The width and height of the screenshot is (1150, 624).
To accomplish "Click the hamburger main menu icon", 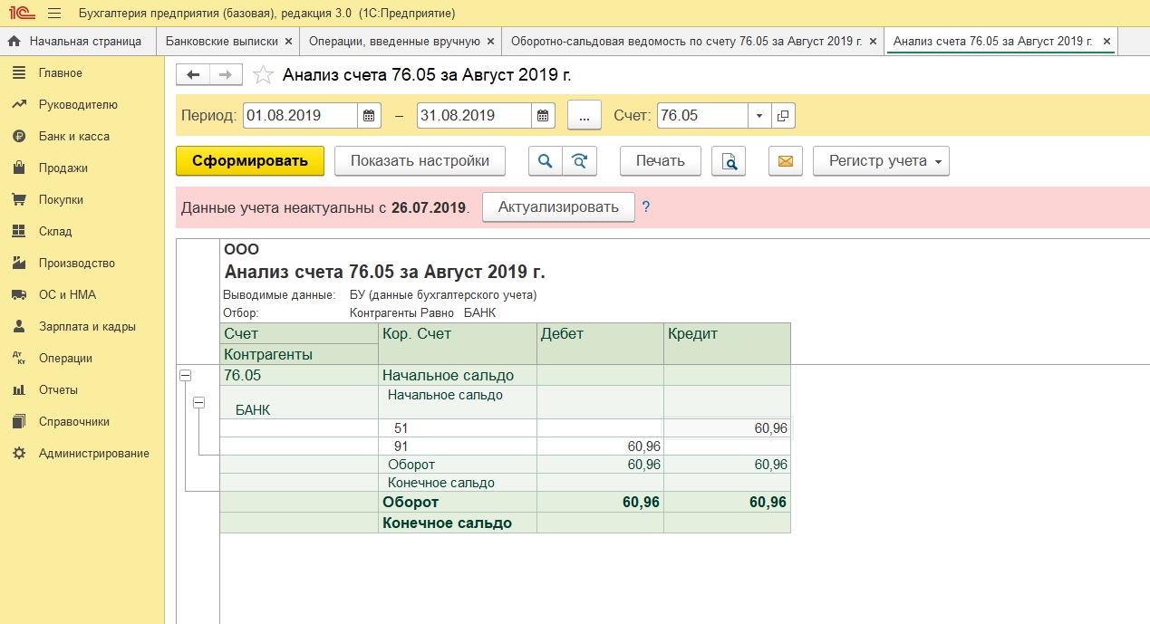I will tap(53, 13).
